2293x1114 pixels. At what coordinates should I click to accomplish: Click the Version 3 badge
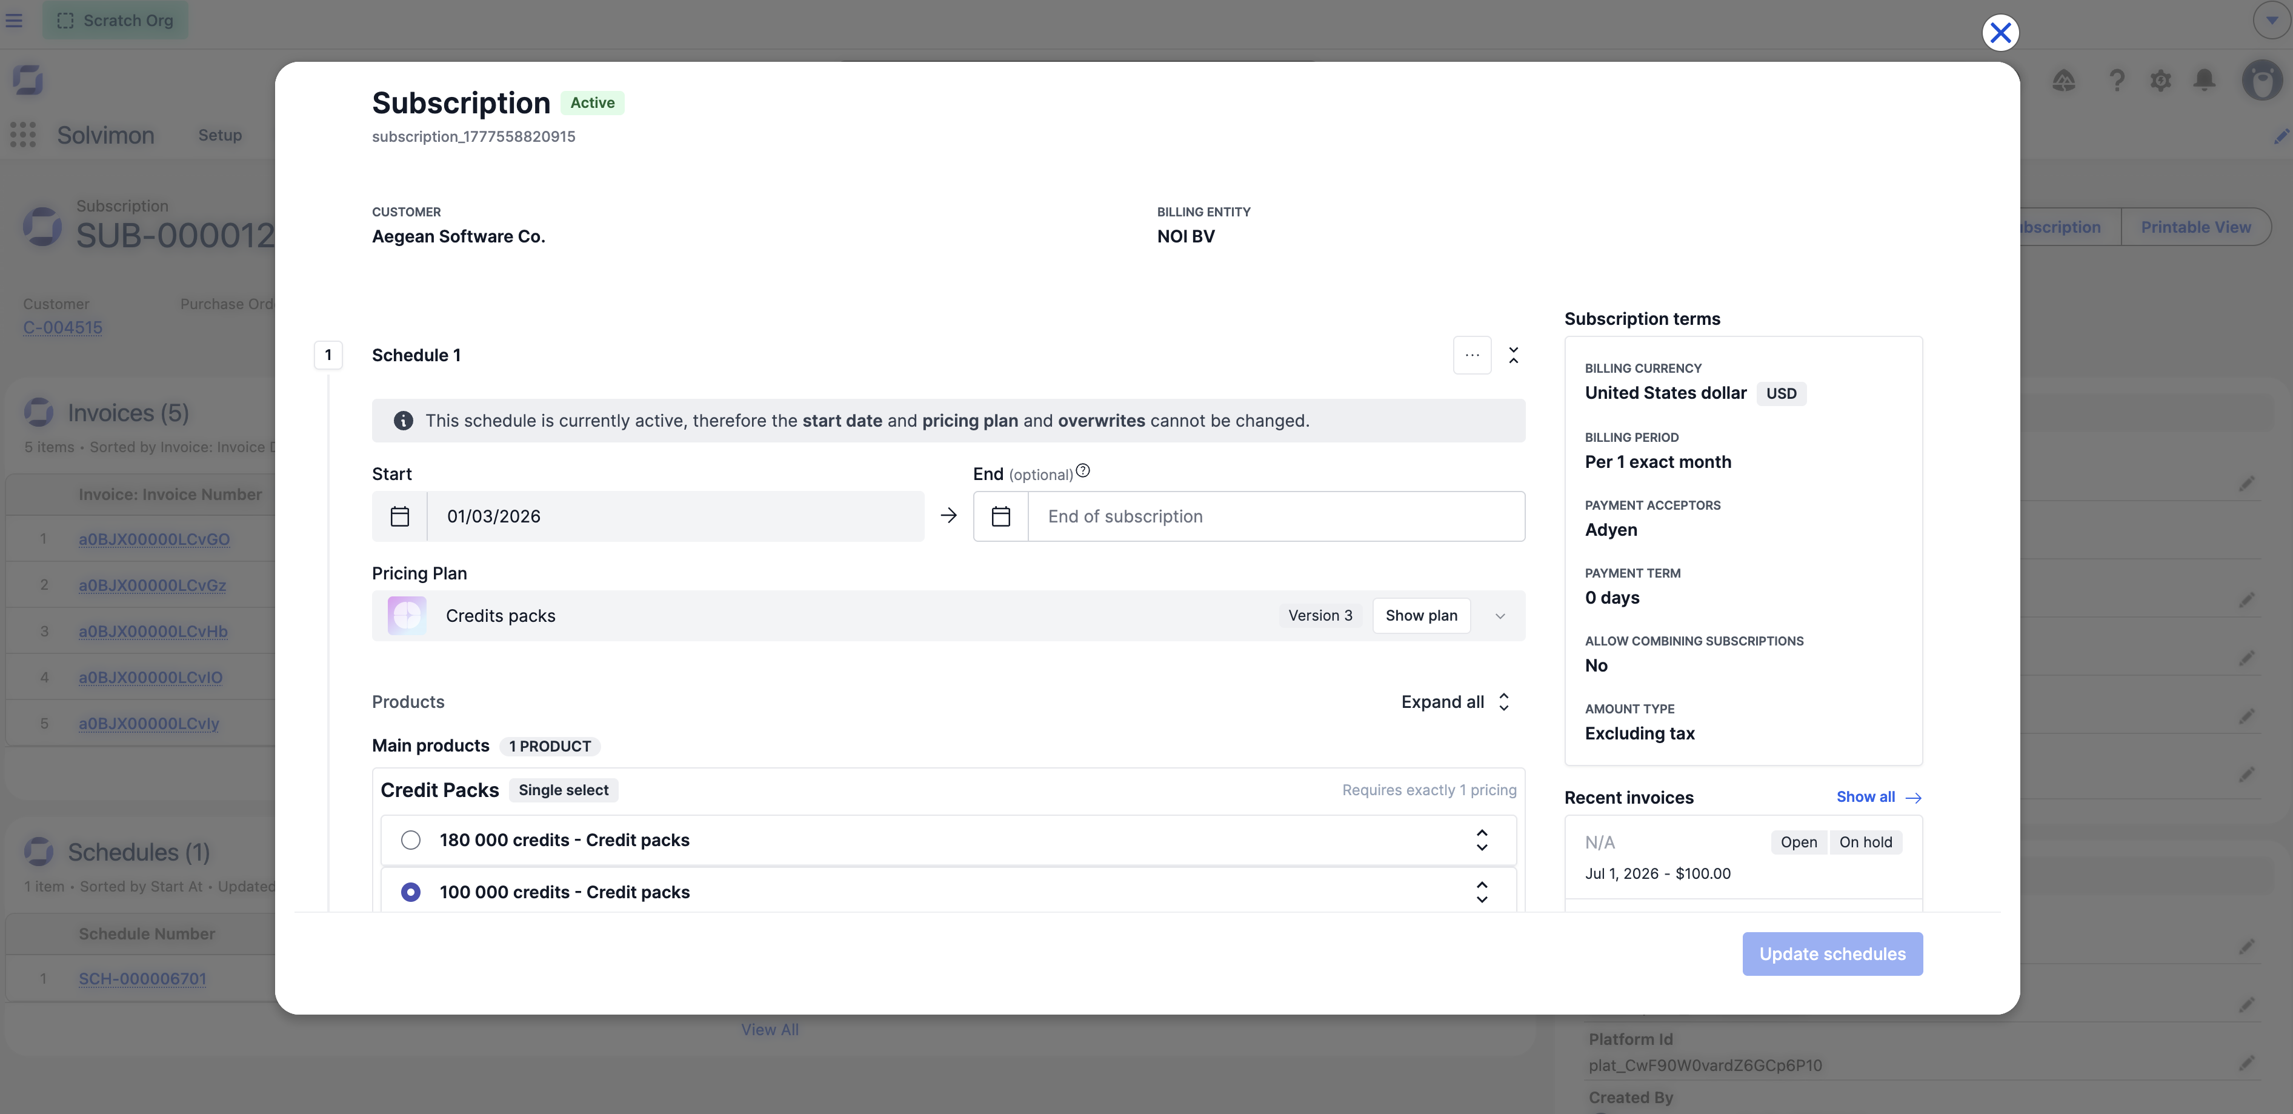pos(1320,615)
